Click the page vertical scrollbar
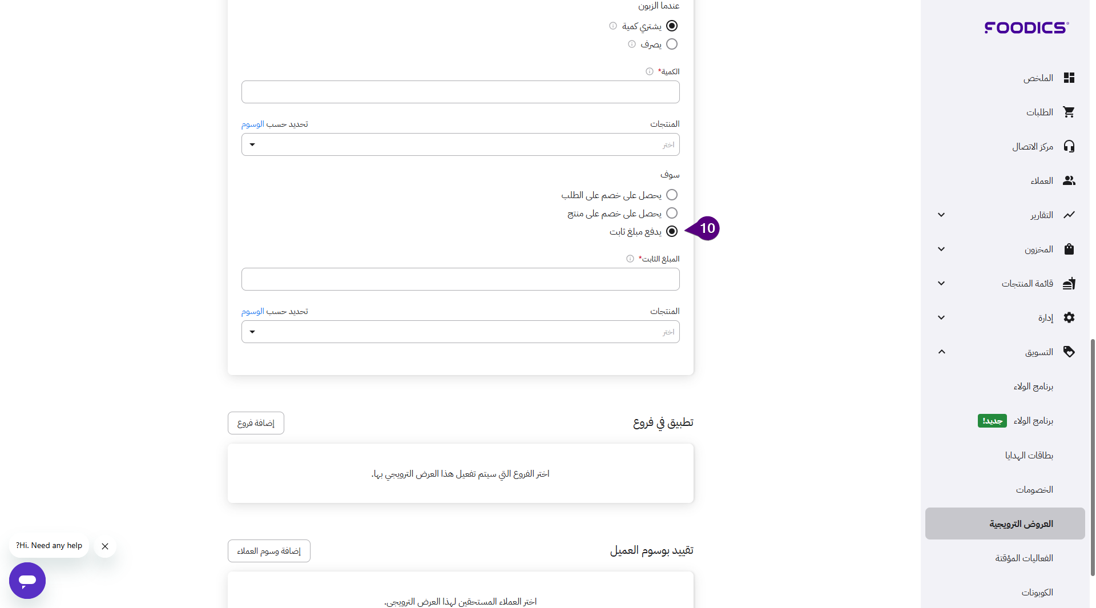Image resolution: width=1096 pixels, height=608 pixels. coord(1093,457)
